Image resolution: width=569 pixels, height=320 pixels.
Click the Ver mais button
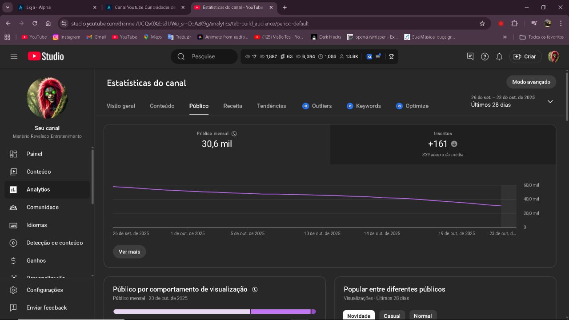click(x=129, y=252)
